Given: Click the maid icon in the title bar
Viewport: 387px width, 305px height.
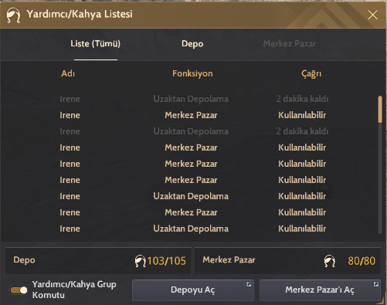Looking at the screenshot, I should (13, 15).
